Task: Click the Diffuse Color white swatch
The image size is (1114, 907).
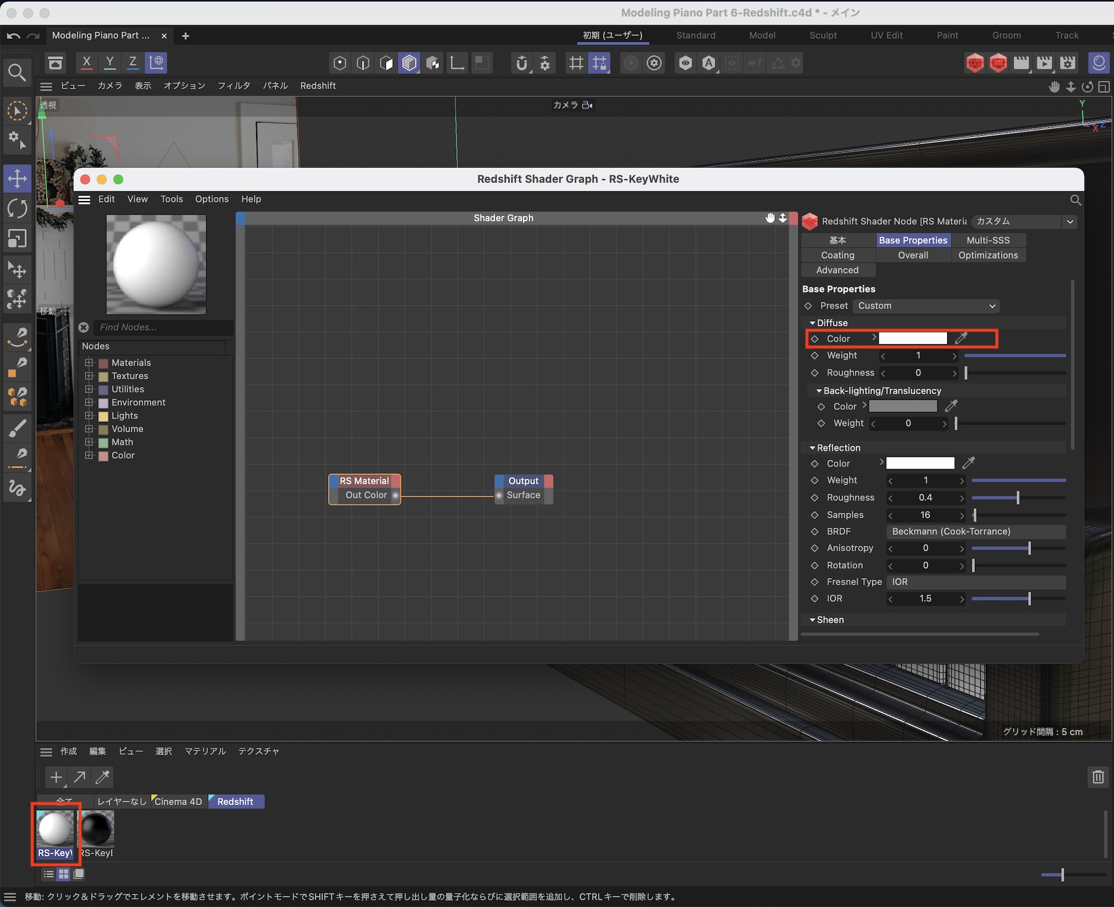Action: click(912, 339)
